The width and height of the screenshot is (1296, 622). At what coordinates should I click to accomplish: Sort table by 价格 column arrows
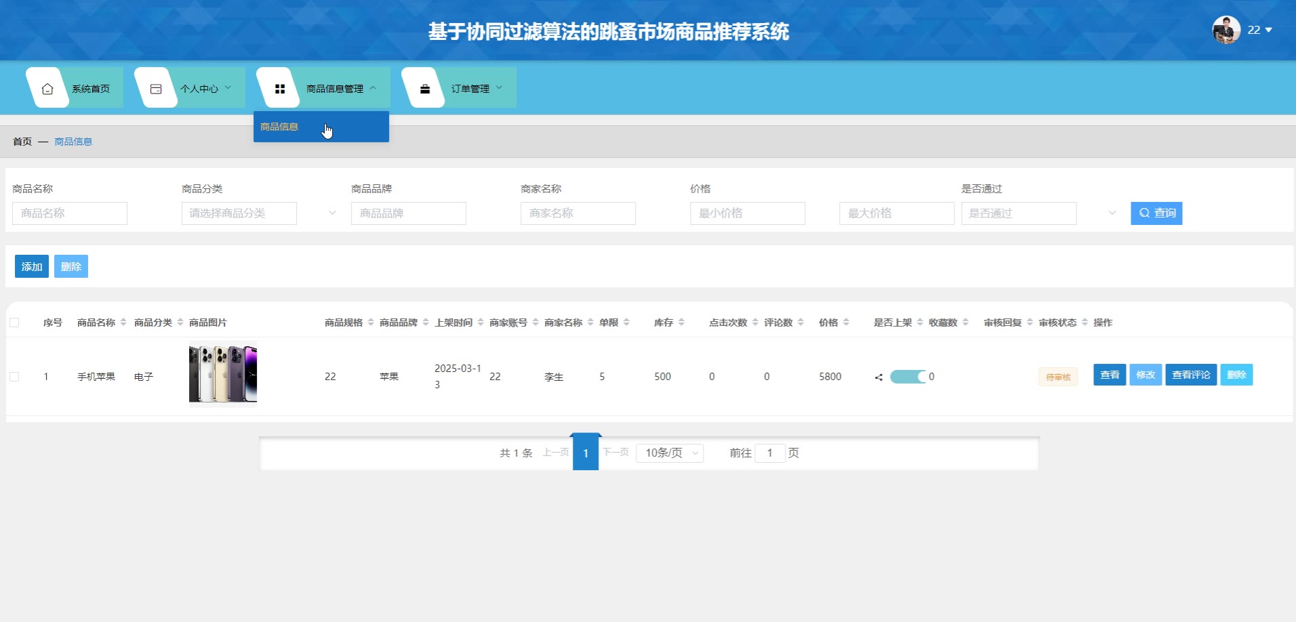click(x=846, y=323)
